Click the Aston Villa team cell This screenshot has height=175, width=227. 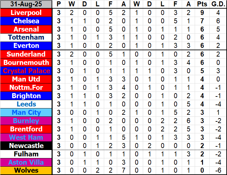point(26,162)
